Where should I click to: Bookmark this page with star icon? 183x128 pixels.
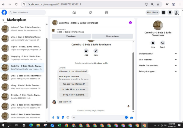coord(158,4)
